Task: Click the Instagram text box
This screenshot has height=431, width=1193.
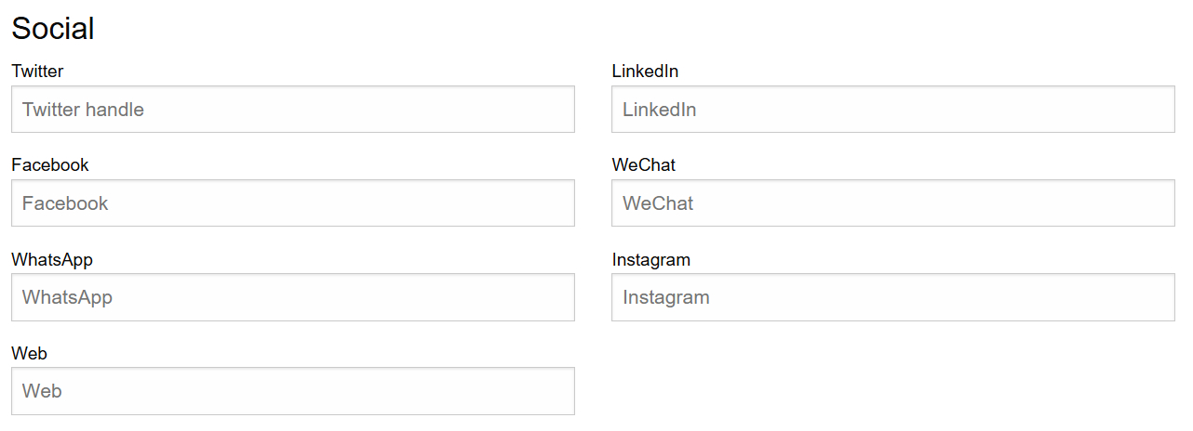Action: point(892,297)
